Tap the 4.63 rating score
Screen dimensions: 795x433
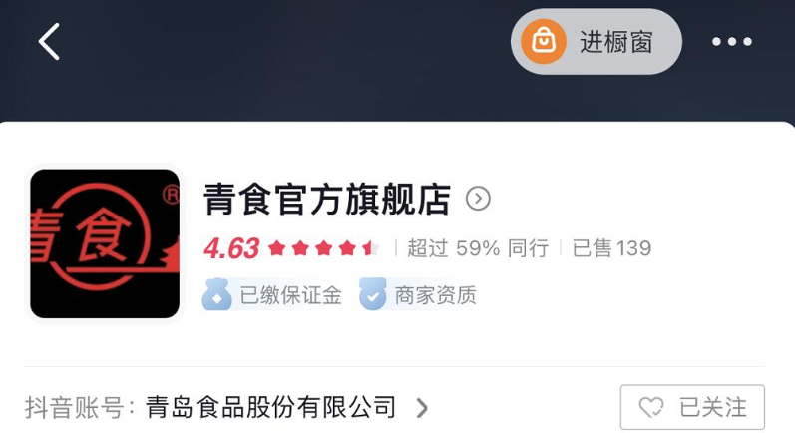click(x=231, y=248)
